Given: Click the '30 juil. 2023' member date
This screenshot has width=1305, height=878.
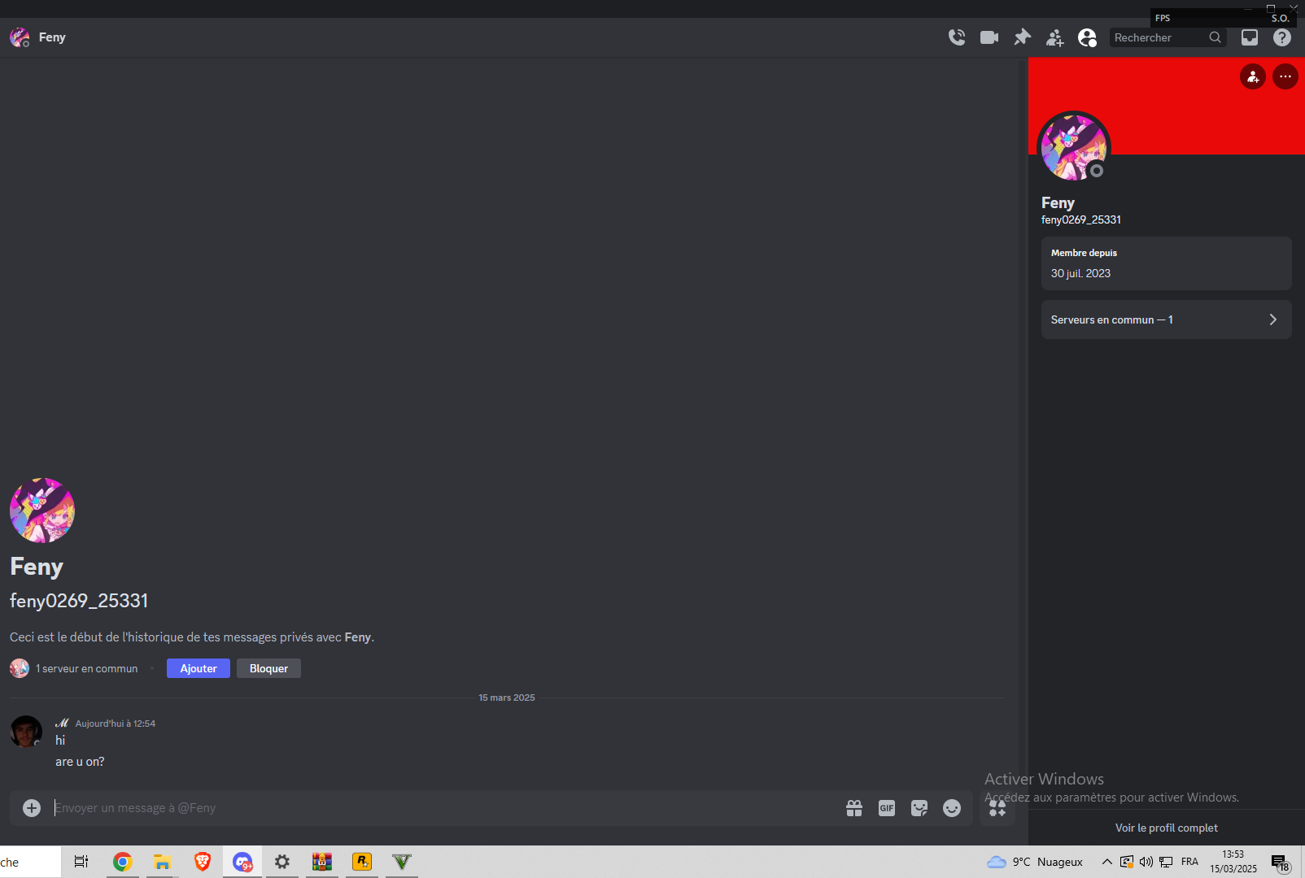Looking at the screenshot, I should pos(1080,273).
